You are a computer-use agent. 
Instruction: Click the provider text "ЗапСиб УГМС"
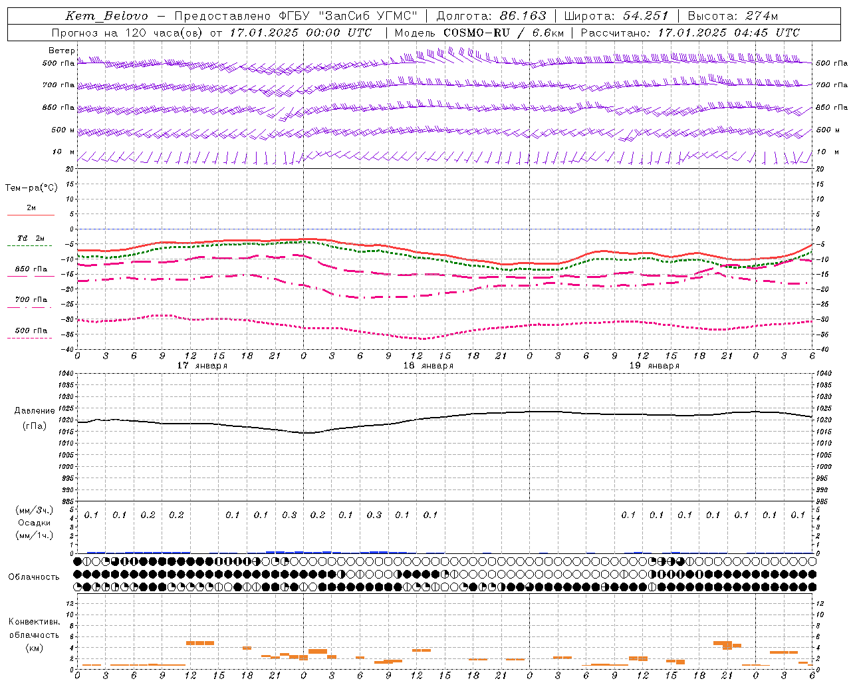(370, 16)
